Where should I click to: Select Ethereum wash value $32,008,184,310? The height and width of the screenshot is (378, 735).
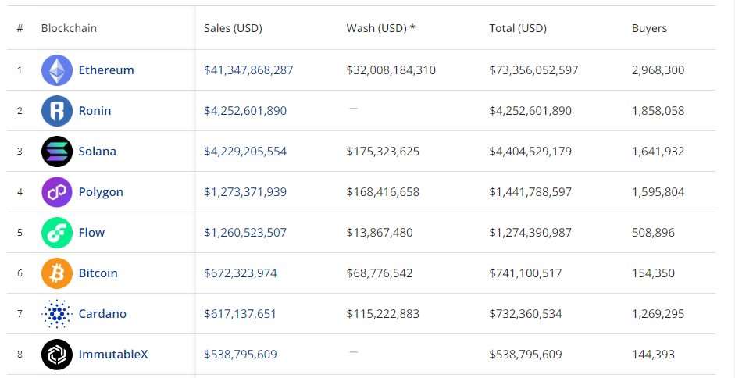coord(391,70)
